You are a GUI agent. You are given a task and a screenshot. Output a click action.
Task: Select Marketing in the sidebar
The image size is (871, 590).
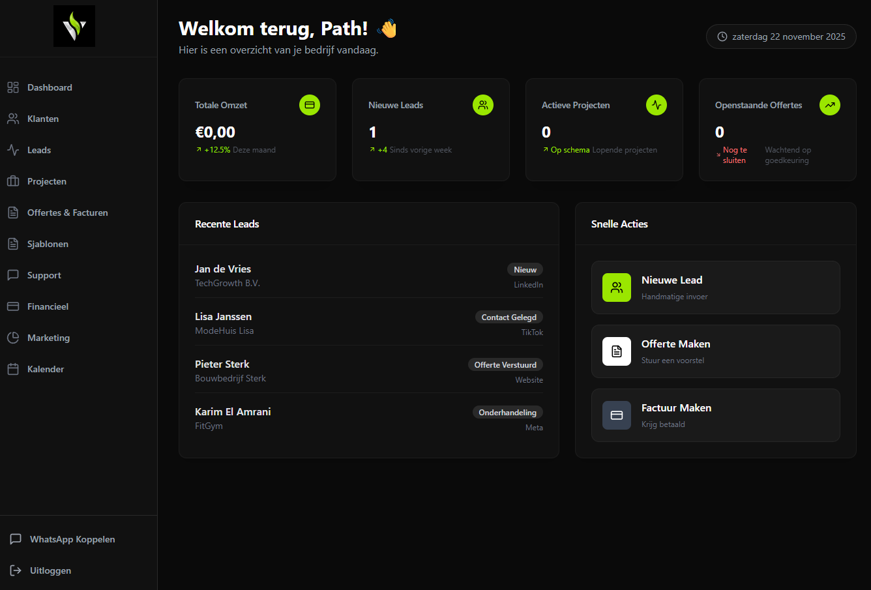pyautogui.click(x=48, y=338)
